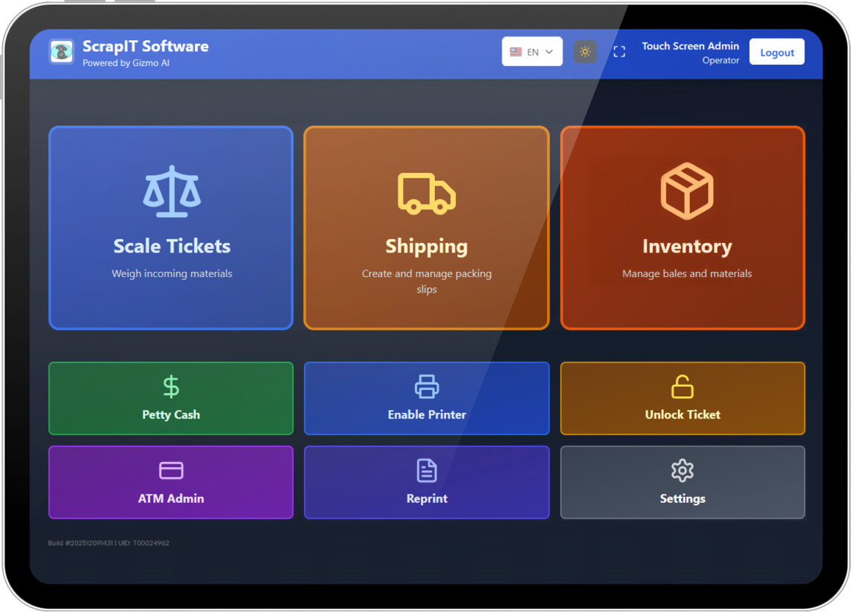Click the Enable Printer printer icon
The height and width of the screenshot is (612, 852).
tap(426, 385)
